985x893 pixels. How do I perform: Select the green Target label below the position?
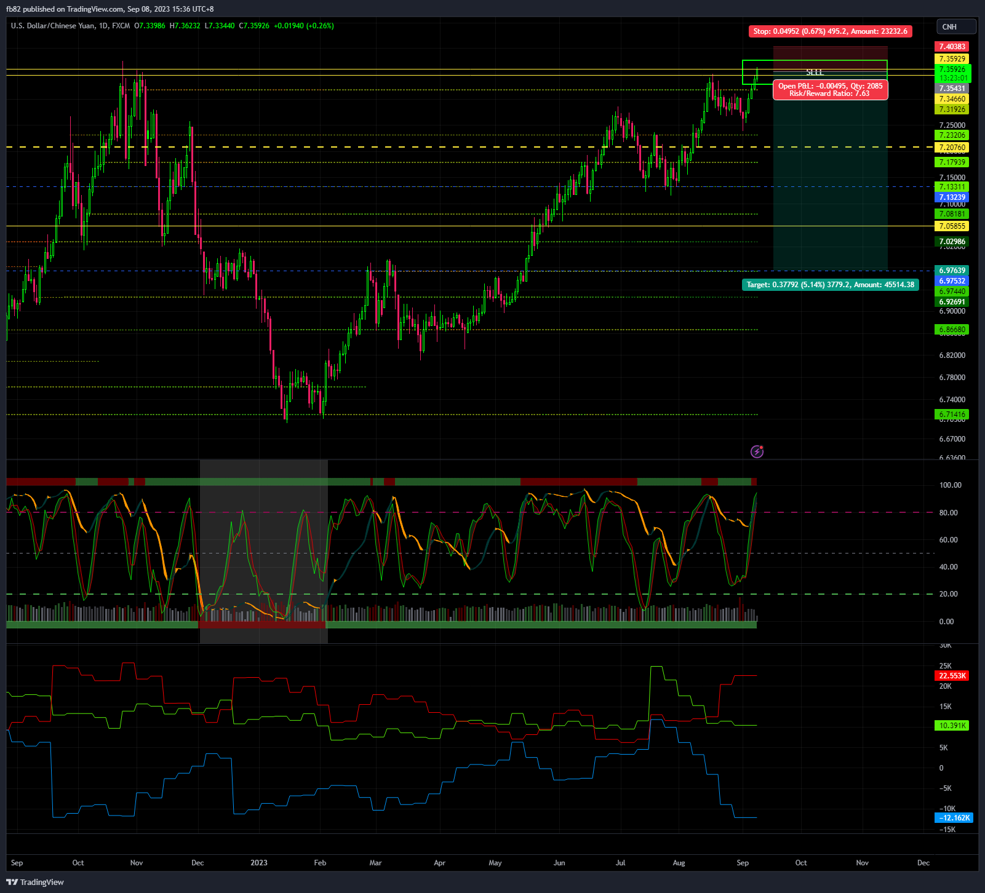pyautogui.click(x=830, y=285)
